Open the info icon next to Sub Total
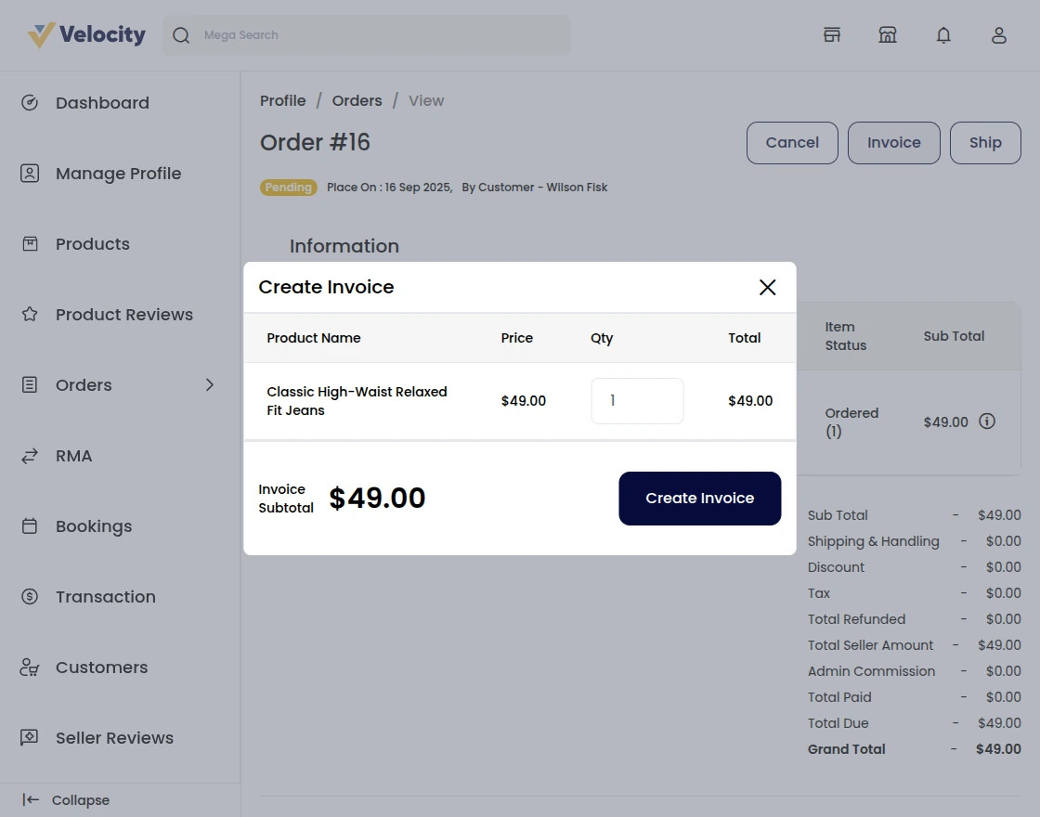The height and width of the screenshot is (817, 1040). pos(987,421)
